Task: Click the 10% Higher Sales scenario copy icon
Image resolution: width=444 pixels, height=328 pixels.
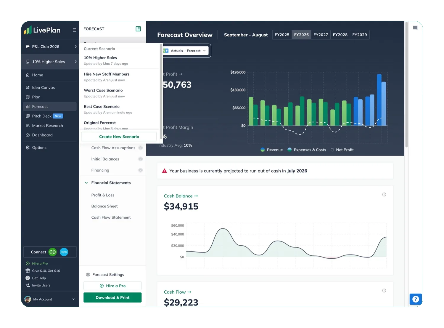Action: tap(28, 62)
